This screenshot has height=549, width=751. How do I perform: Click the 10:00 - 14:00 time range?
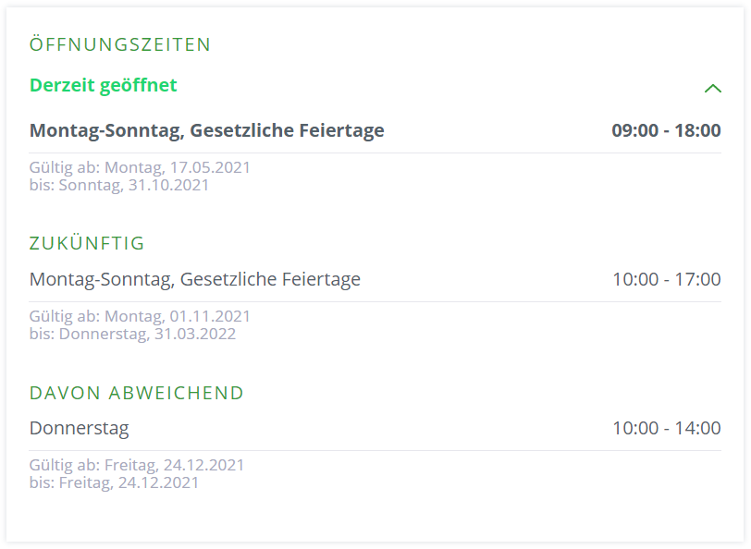point(667,428)
